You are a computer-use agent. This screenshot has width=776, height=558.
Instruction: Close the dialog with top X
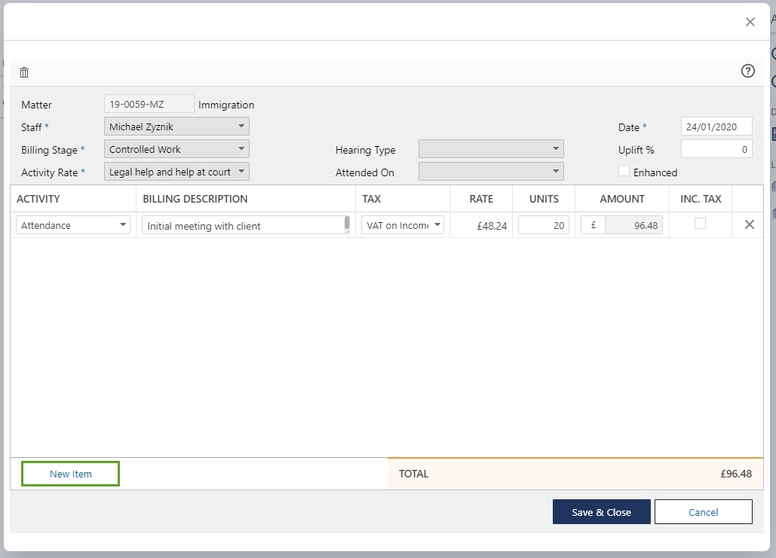[x=750, y=22]
